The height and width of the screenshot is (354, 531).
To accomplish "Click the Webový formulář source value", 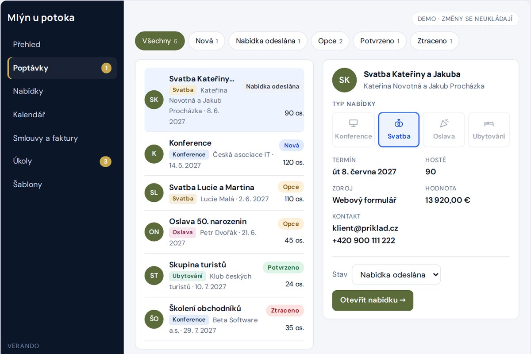I will pos(364,200).
